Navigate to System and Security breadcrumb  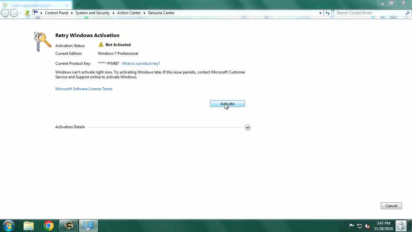pos(93,13)
